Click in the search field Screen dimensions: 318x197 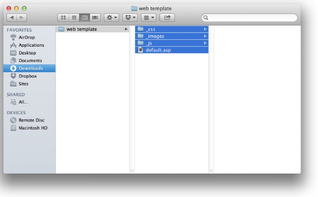click(x=249, y=18)
